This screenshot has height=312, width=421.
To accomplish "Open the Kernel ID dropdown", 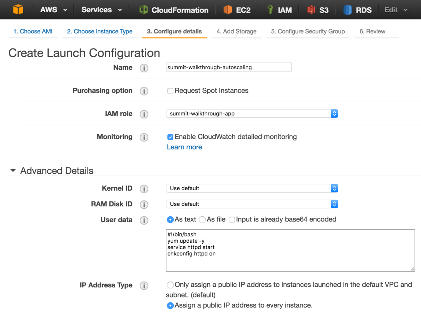I will click(x=252, y=188).
